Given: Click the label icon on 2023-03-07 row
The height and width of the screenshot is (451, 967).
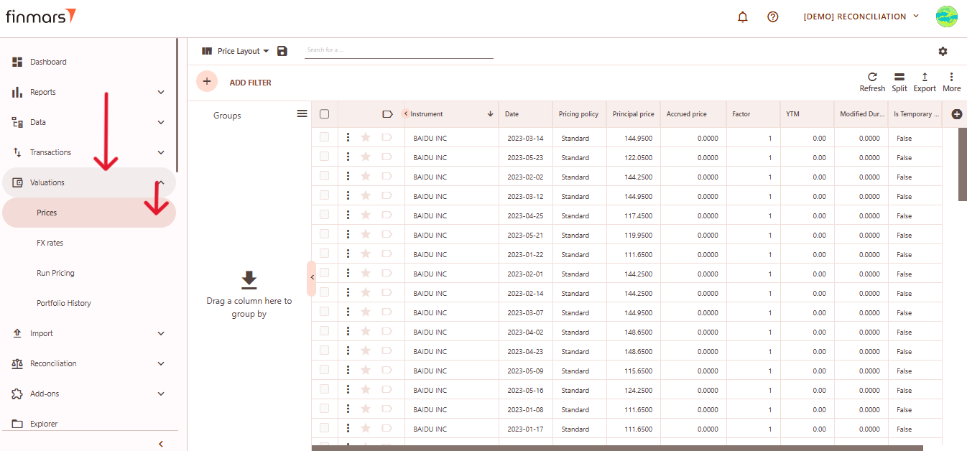Looking at the screenshot, I should [387, 312].
